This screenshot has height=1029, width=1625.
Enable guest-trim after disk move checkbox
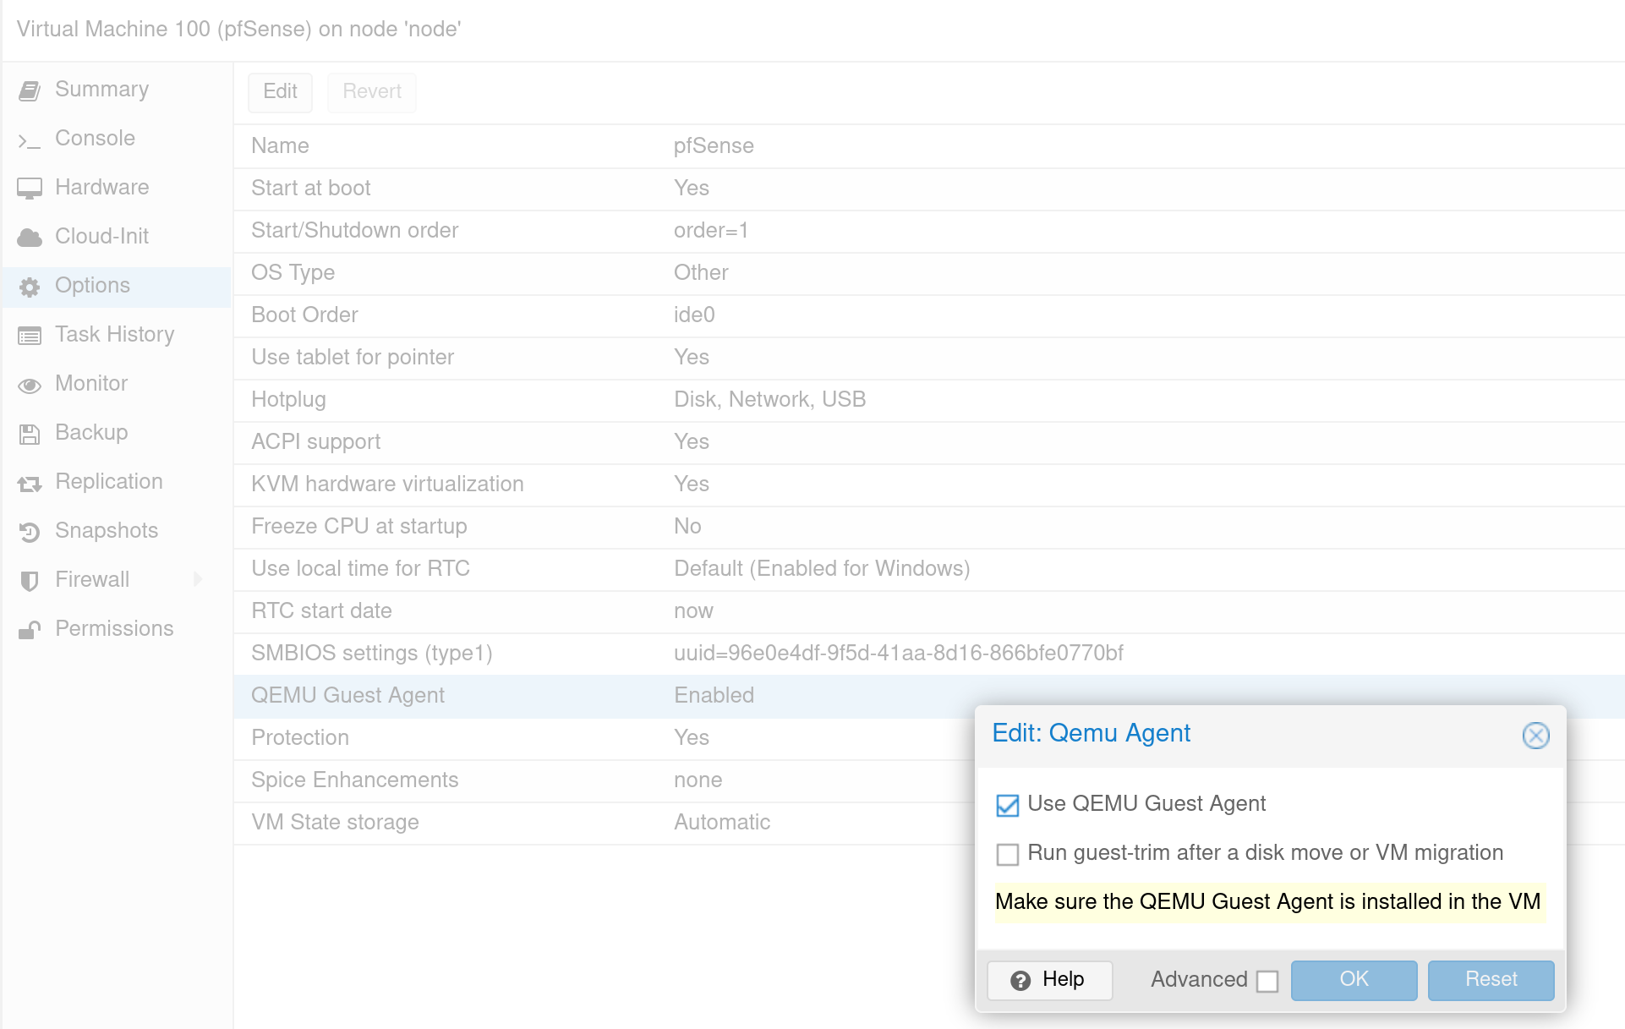1007,854
